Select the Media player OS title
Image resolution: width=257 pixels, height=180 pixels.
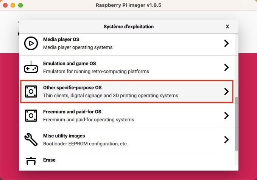(61, 39)
